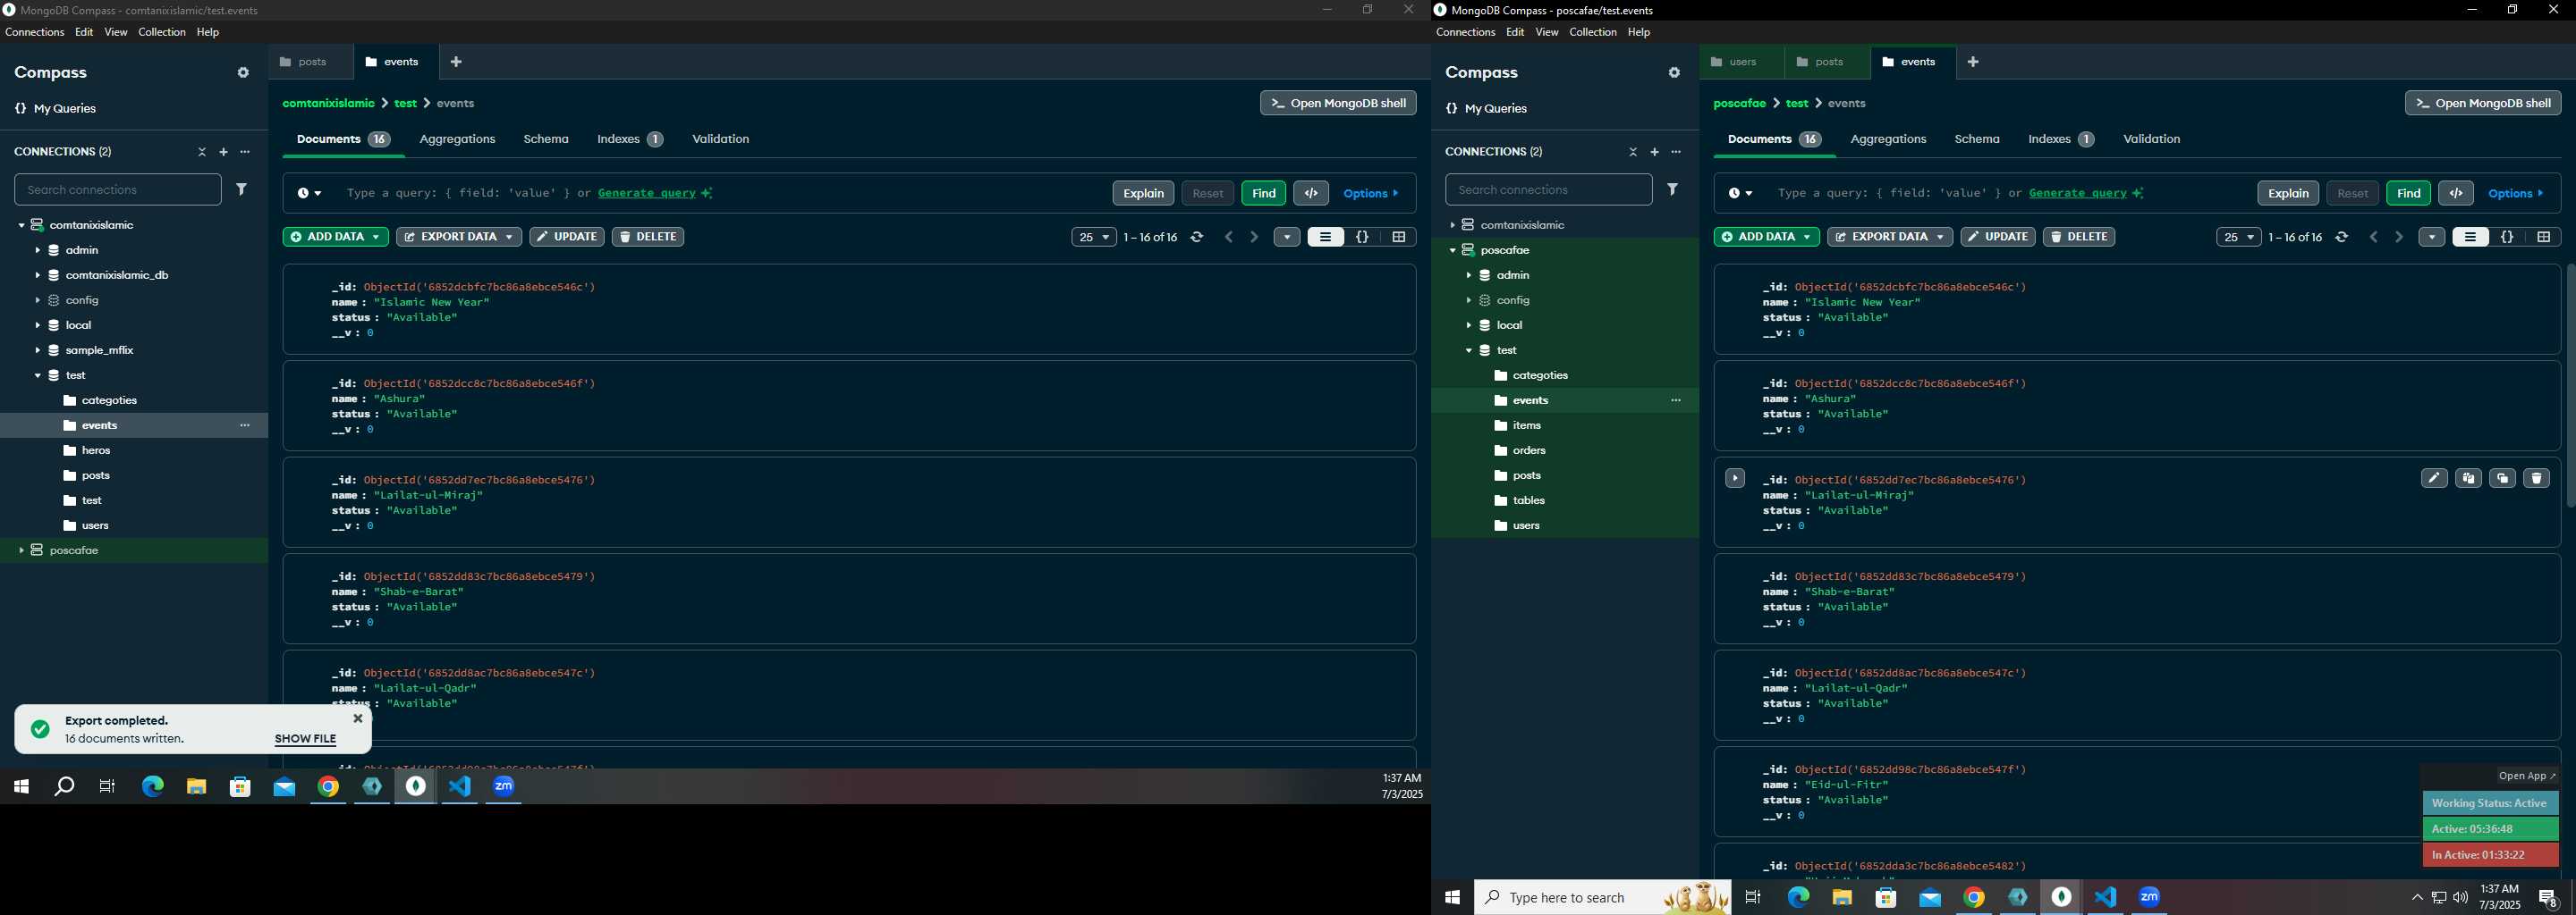Open ADD DATA dropdown in comtanixislamic window
Viewport: 2576px width, 915px height.
[x=335, y=237]
